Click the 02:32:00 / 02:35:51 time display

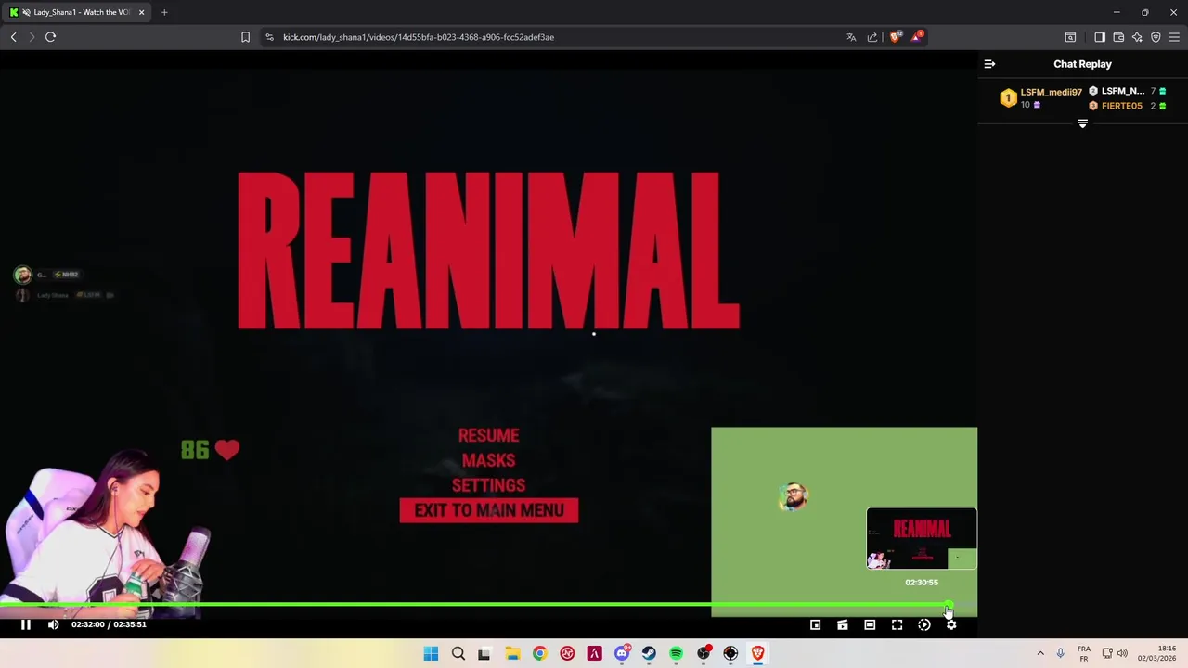click(109, 624)
